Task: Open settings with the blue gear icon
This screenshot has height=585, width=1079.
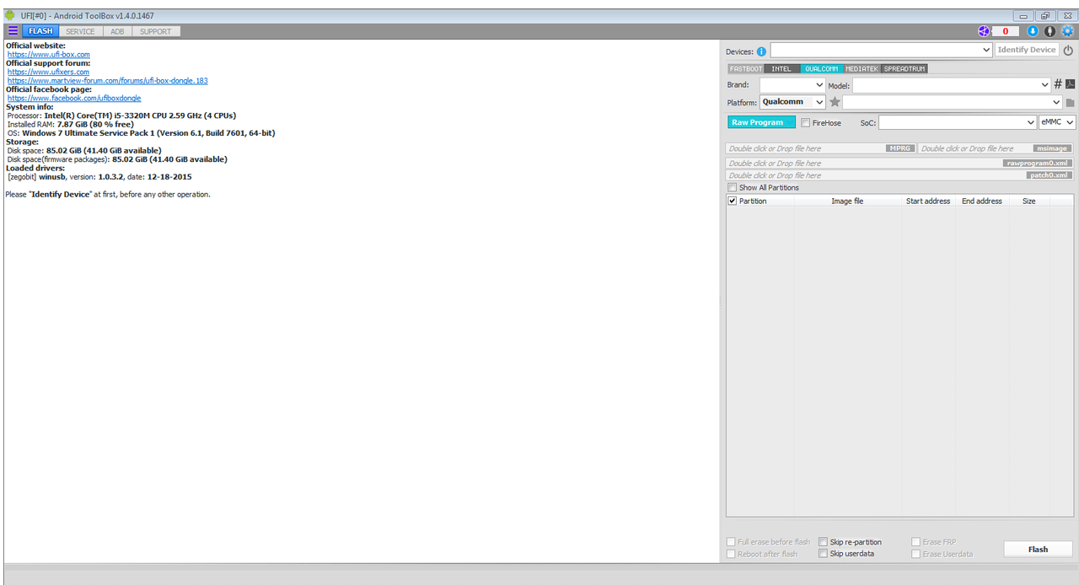Action: tap(1067, 31)
